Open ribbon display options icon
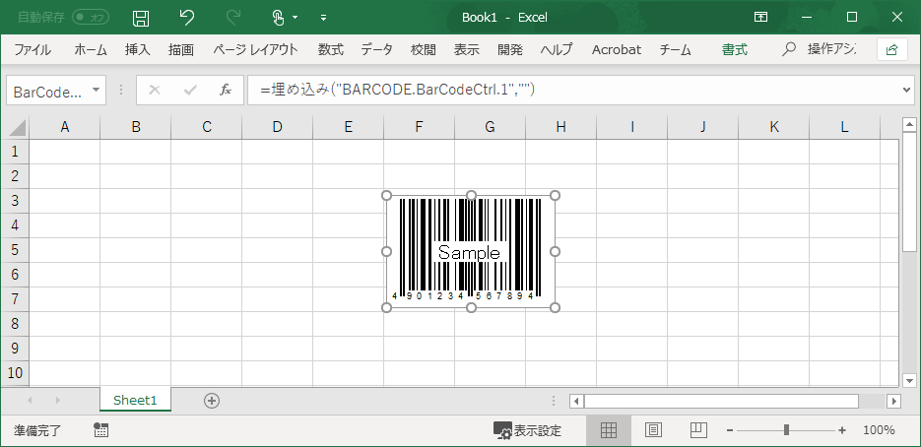 pyautogui.click(x=760, y=18)
